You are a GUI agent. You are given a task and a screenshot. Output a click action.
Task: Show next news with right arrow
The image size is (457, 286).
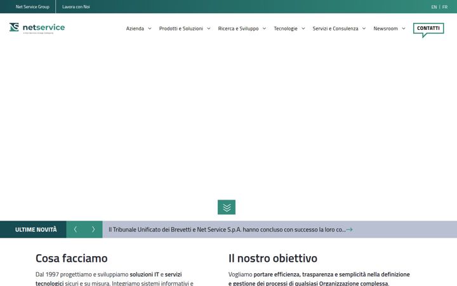pyautogui.click(x=93, y=229)
